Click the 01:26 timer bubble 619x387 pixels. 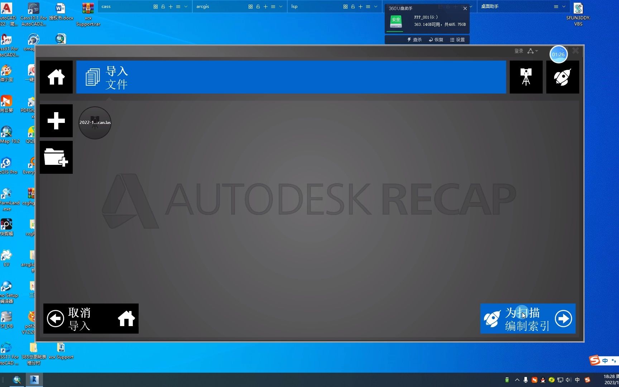(x=558, y=54)
